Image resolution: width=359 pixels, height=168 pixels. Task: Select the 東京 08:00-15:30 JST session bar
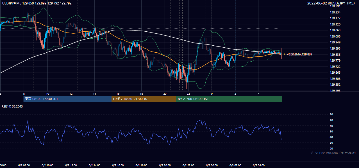click(x=67, y=99)
